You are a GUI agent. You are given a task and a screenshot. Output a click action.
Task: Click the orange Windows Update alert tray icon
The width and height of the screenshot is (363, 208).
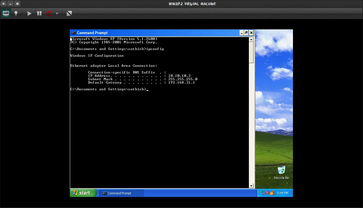pos(272,193)
